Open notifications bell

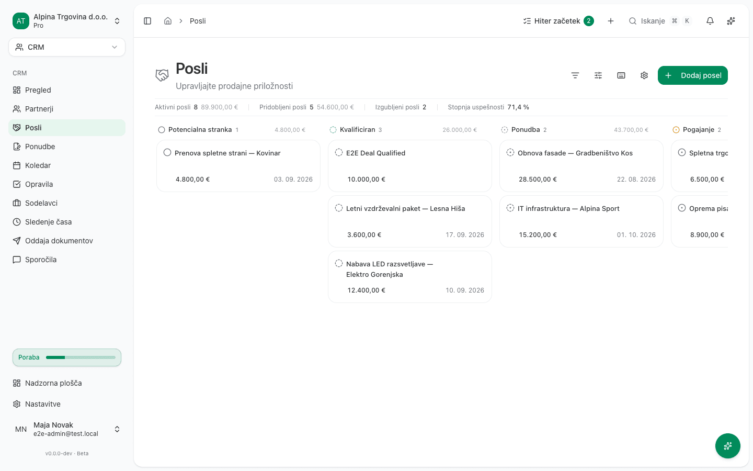710,21
